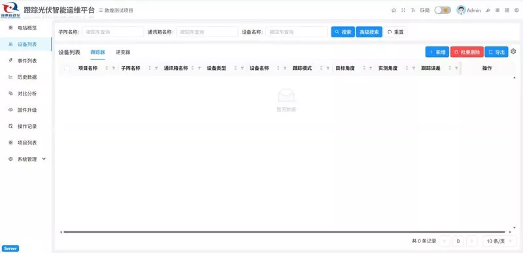This screenshot has height=253, width=523.
Task: Open the font size (Tт) setting
Action: pos(413,10)
